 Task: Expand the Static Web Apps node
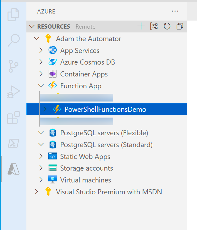(x=41, y=156)
